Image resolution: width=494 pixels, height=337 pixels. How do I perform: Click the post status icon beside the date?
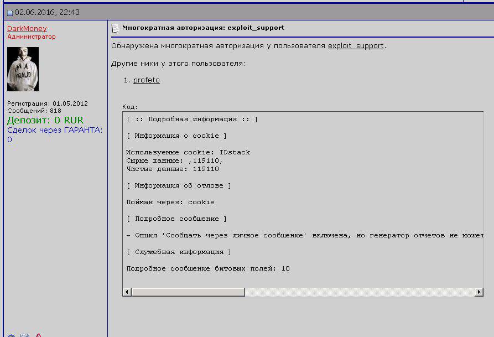[10, 13]
